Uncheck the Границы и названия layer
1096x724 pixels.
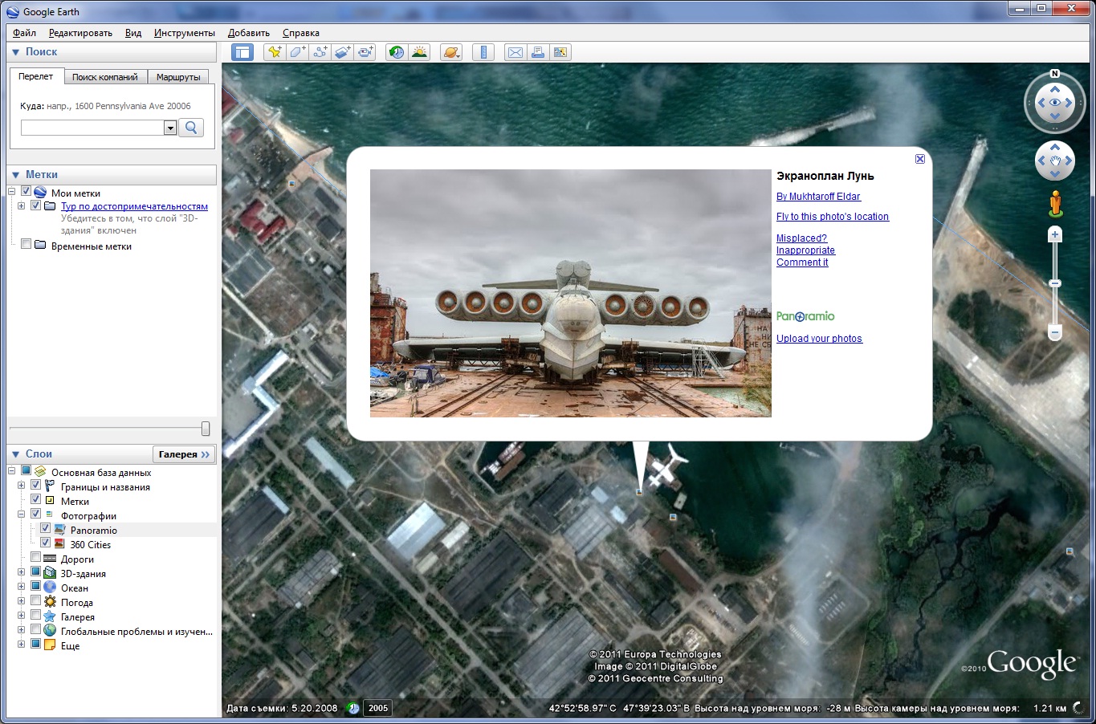coord(35,486)
